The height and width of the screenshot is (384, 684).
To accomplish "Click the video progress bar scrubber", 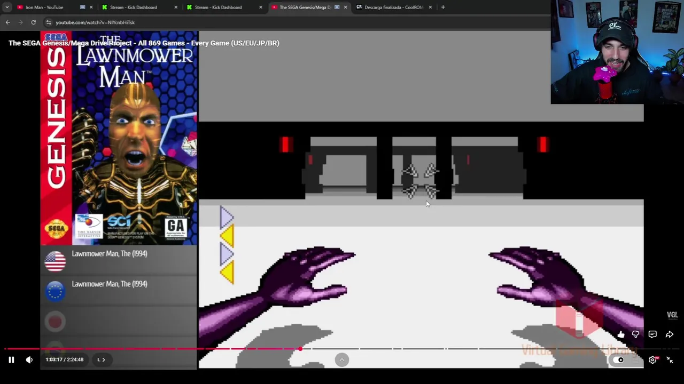I will coord(300,349).
